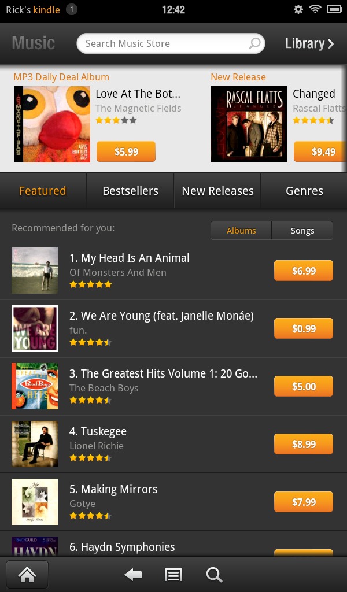Select the Albums toggle
This screenshot has width=347, height=592.
241,231
